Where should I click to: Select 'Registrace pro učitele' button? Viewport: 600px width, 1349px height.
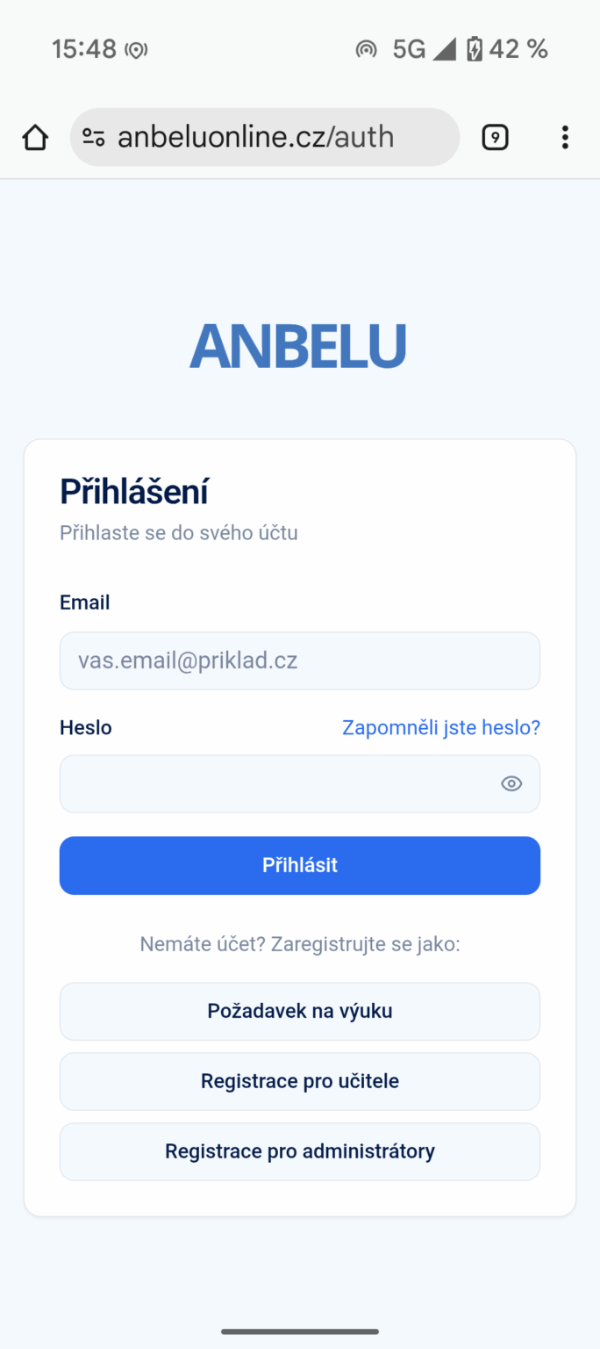299,1081
